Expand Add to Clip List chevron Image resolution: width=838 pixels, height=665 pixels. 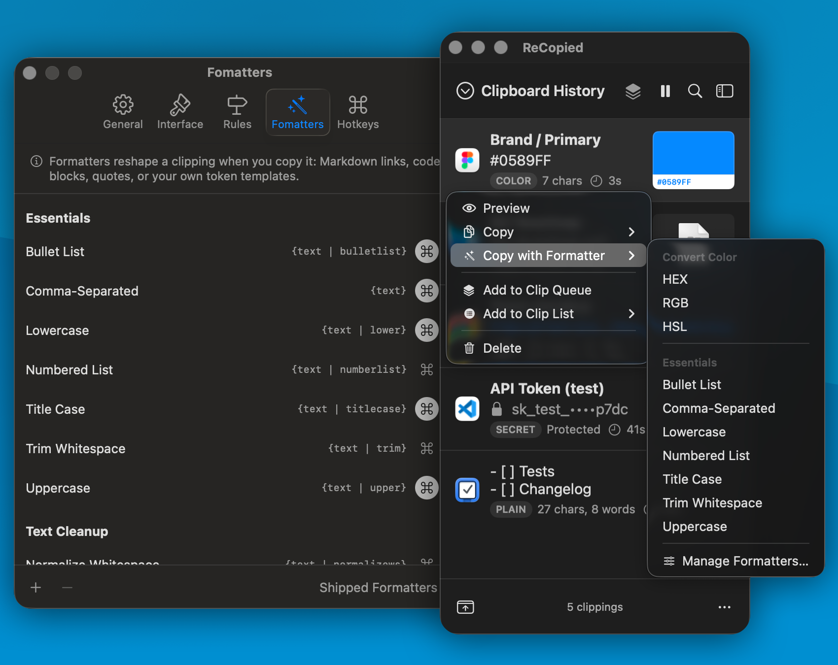[631, 314]
